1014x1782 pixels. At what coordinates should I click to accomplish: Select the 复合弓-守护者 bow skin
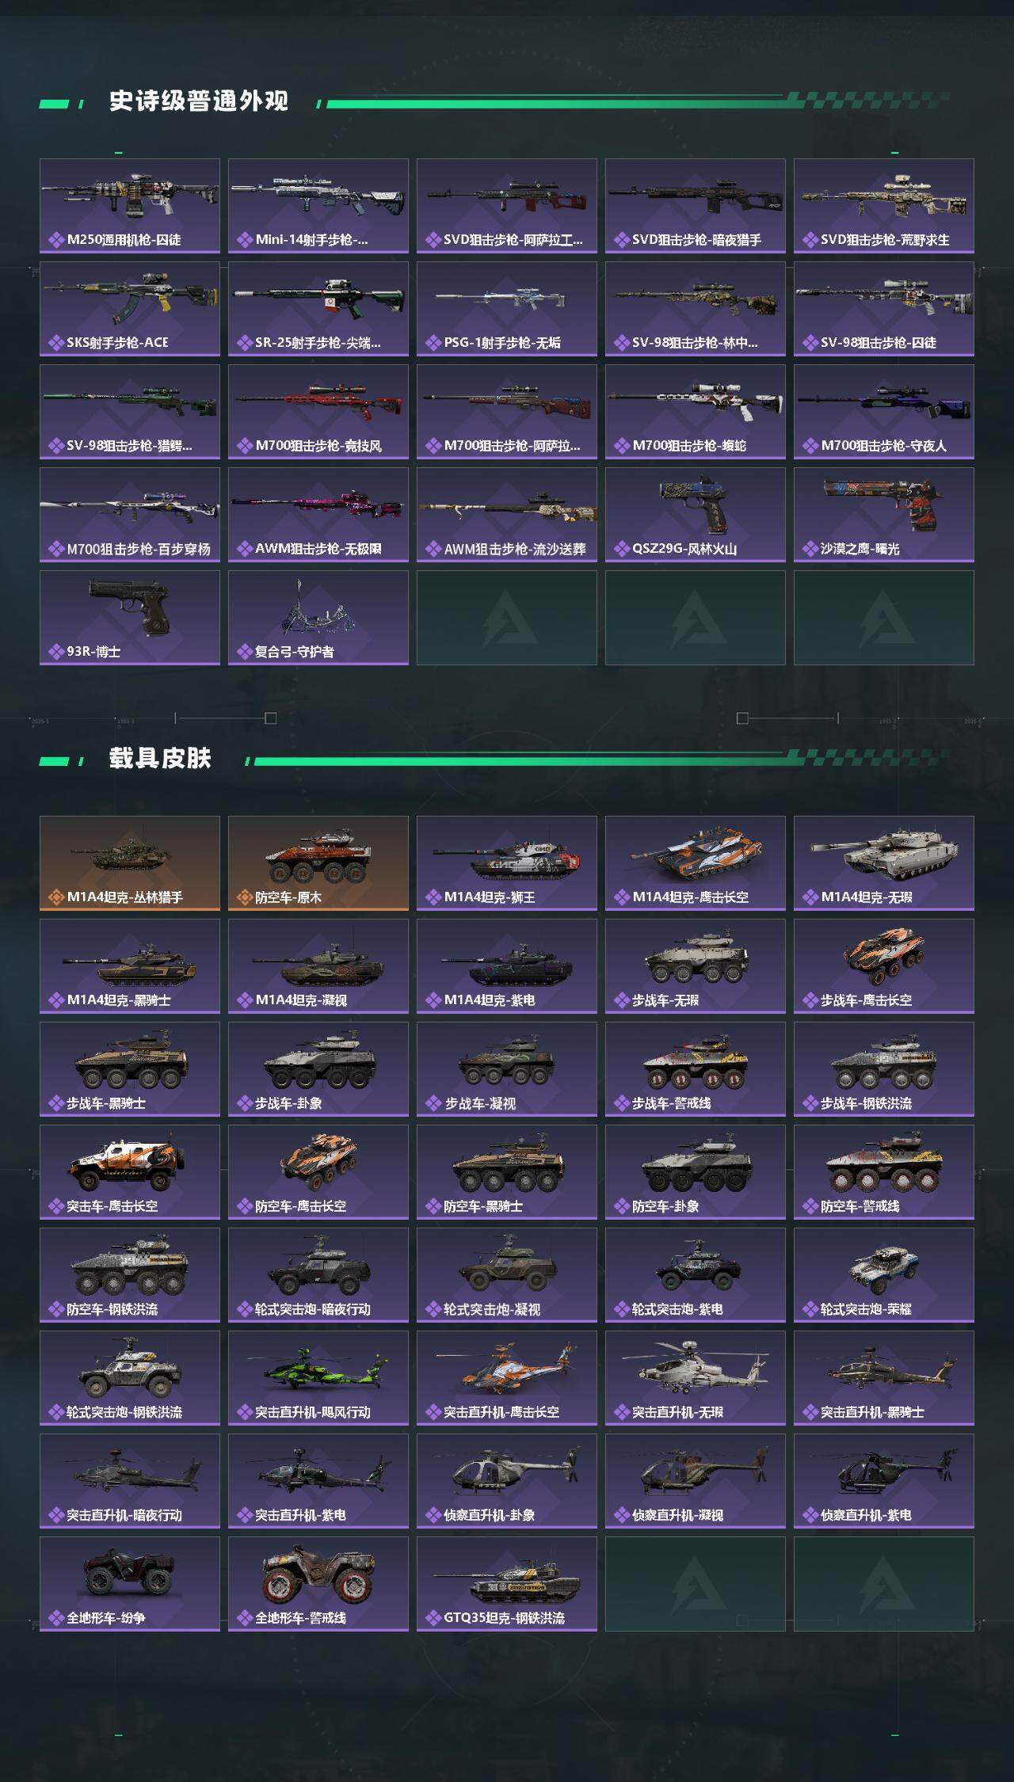click(x=318, y=618)
